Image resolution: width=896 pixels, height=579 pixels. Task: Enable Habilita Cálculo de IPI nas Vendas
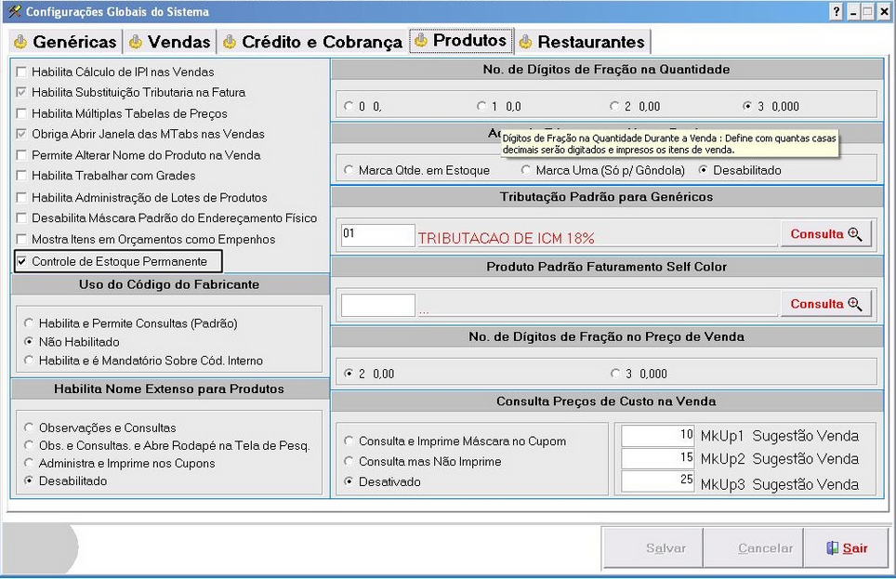coord(22,72)
